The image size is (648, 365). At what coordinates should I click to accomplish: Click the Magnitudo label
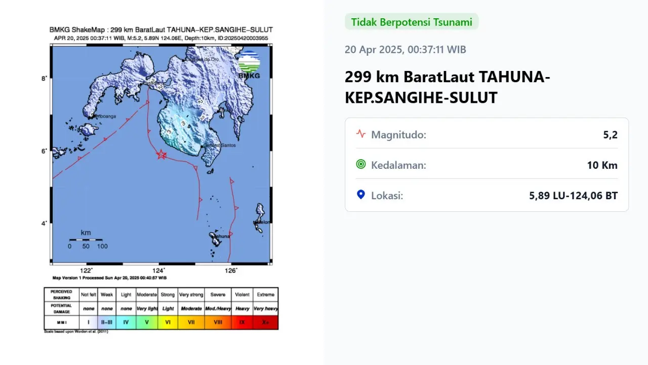pyautogui.click(x=399, y=135)
